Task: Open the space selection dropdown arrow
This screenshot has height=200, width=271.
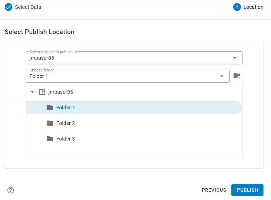Action: (x=235, y=58)
